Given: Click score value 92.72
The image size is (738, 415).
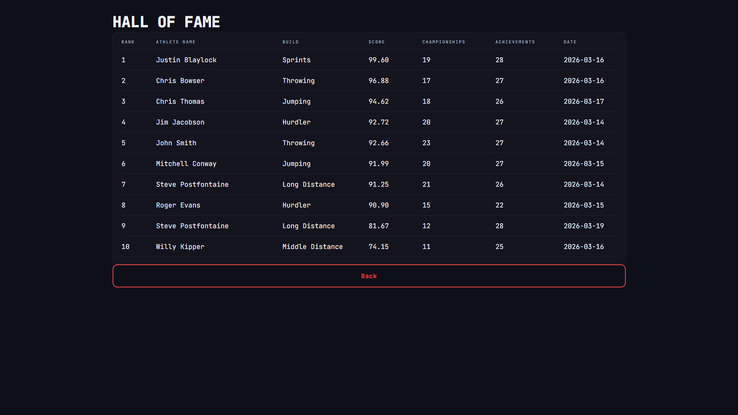Looking at the screenshot, I should click(x=379, y=122).
